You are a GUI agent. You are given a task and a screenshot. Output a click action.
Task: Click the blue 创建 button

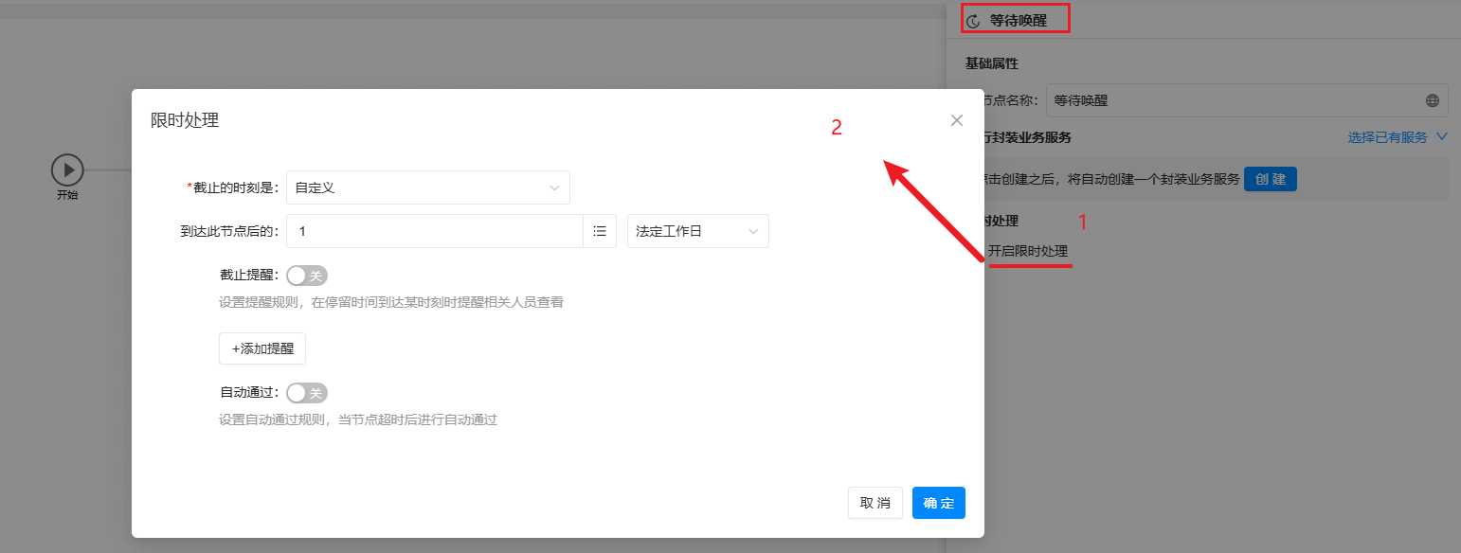1270,179
